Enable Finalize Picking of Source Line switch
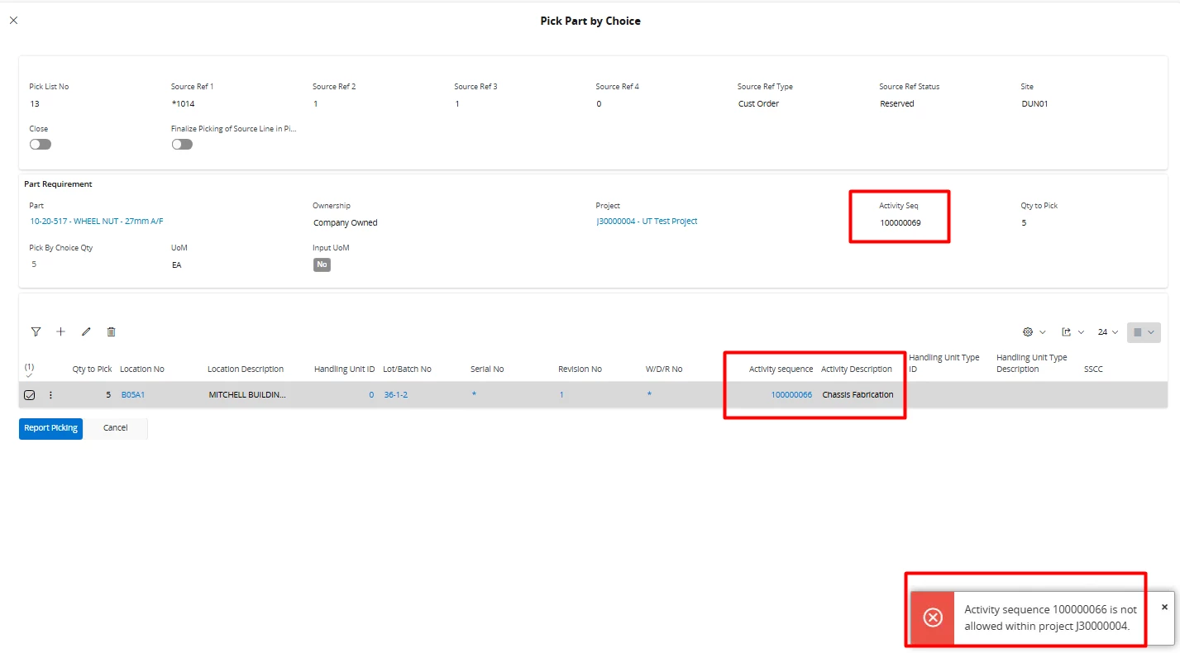Screen dimensions: 1180x653 [x=182, y=144]
